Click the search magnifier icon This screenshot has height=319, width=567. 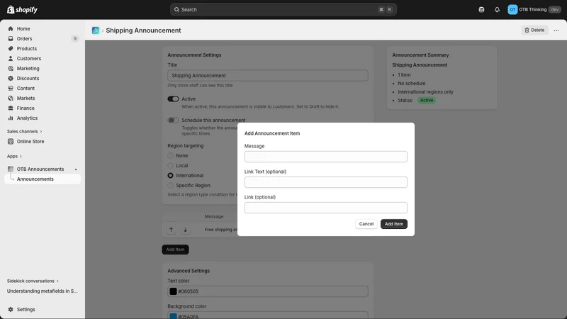tap(176, 10)
